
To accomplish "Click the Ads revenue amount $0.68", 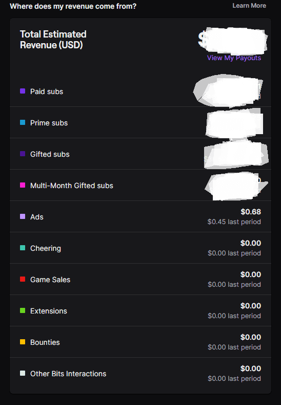I will [251, 212].
